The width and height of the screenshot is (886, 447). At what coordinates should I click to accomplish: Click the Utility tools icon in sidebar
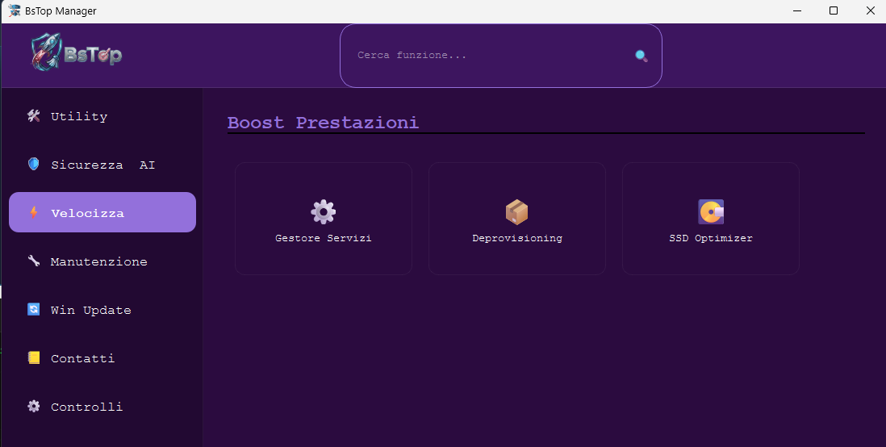pyautogui.click(x=33, y=116)
